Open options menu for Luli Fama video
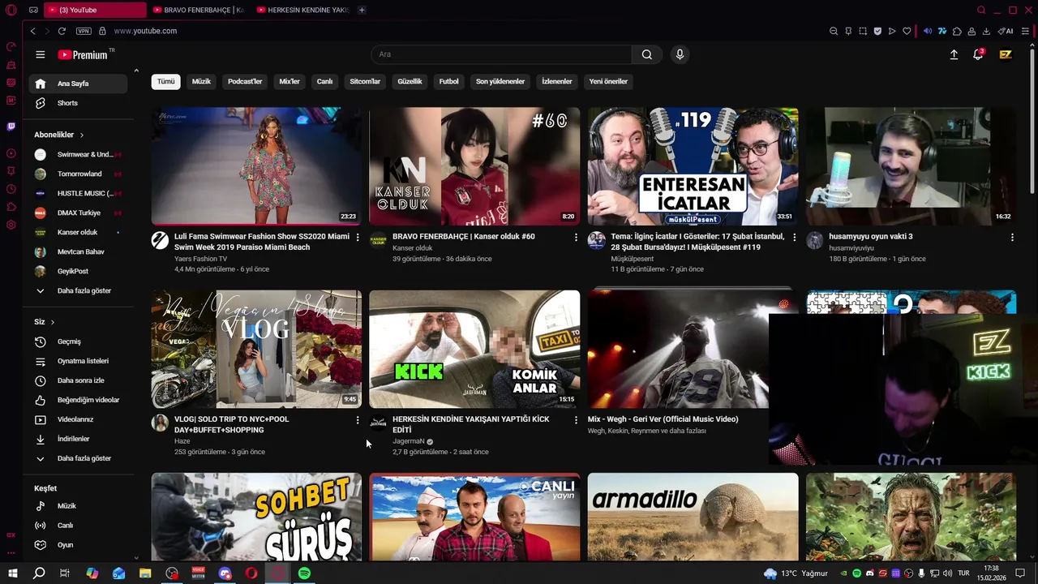Viewport: 1038px width, 584px height. (x=358, y=237)
